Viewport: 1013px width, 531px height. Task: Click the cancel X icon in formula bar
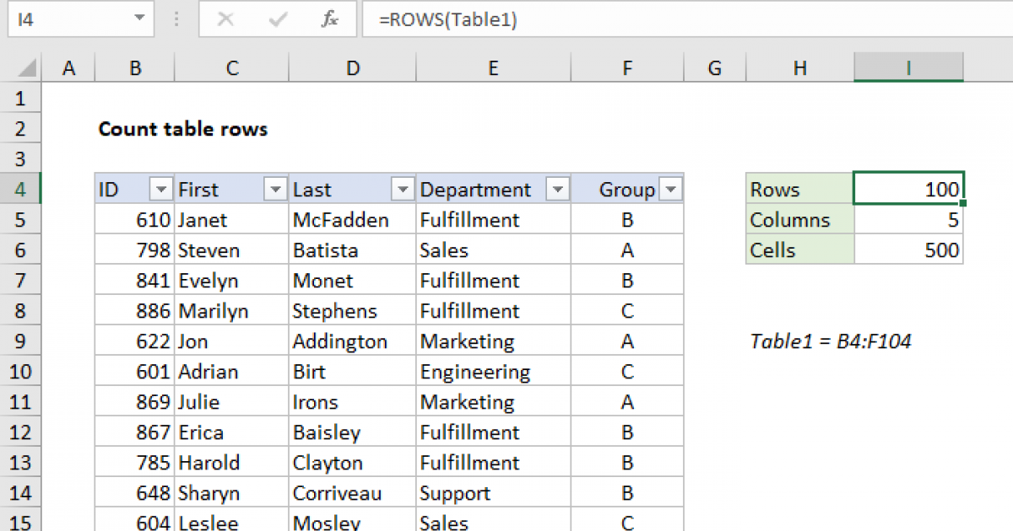coord(225,19)
